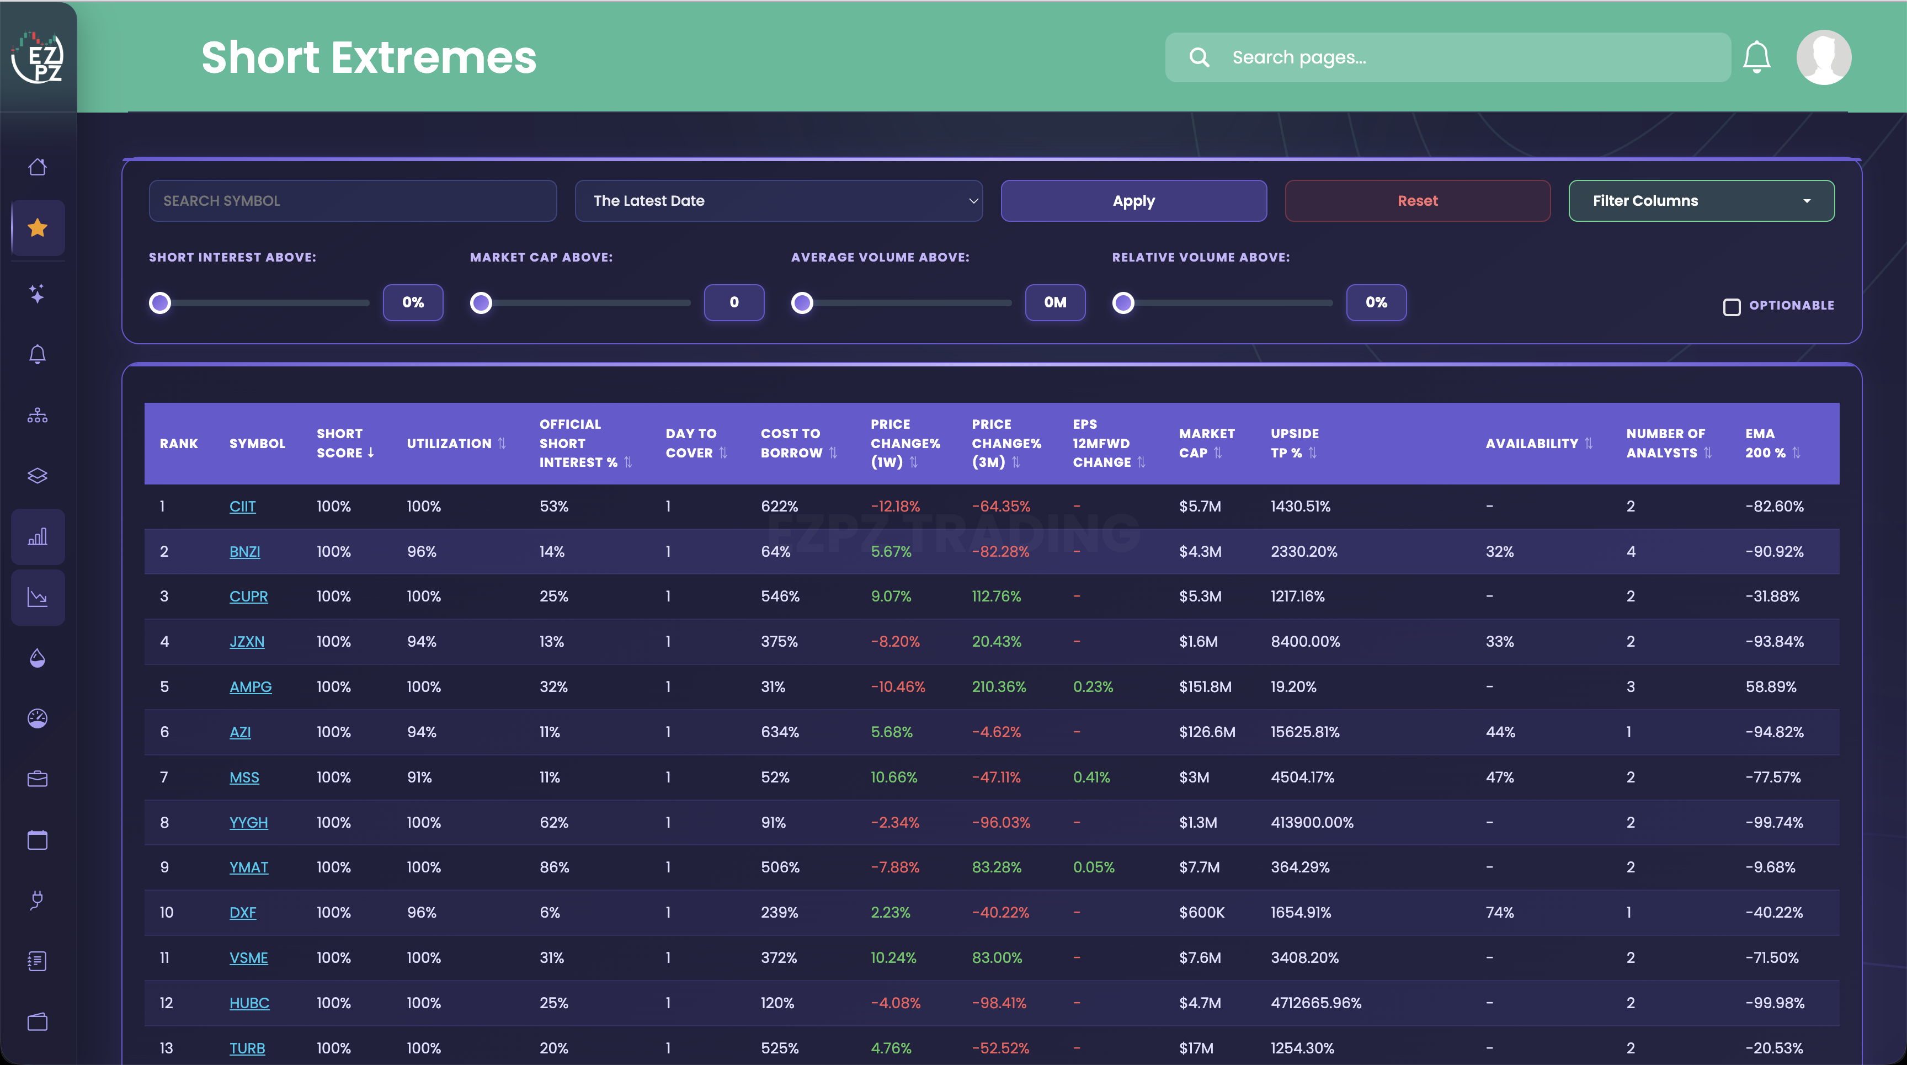Focus the Search pages field

coord(1448,57)
